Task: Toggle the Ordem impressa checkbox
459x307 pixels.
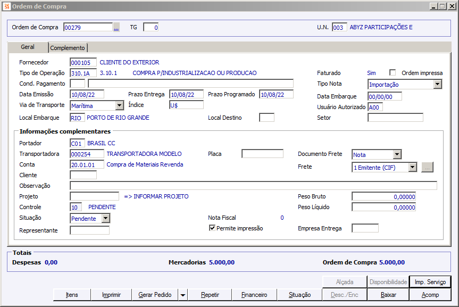Action: pos(393,73)
